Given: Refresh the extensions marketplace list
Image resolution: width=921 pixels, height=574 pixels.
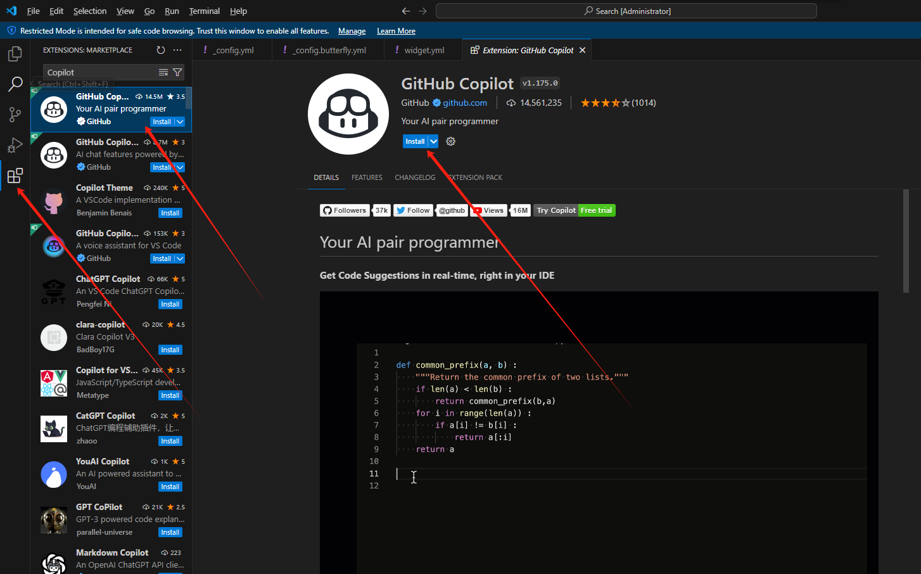Looking at the screenshot, I should (161, 50).
